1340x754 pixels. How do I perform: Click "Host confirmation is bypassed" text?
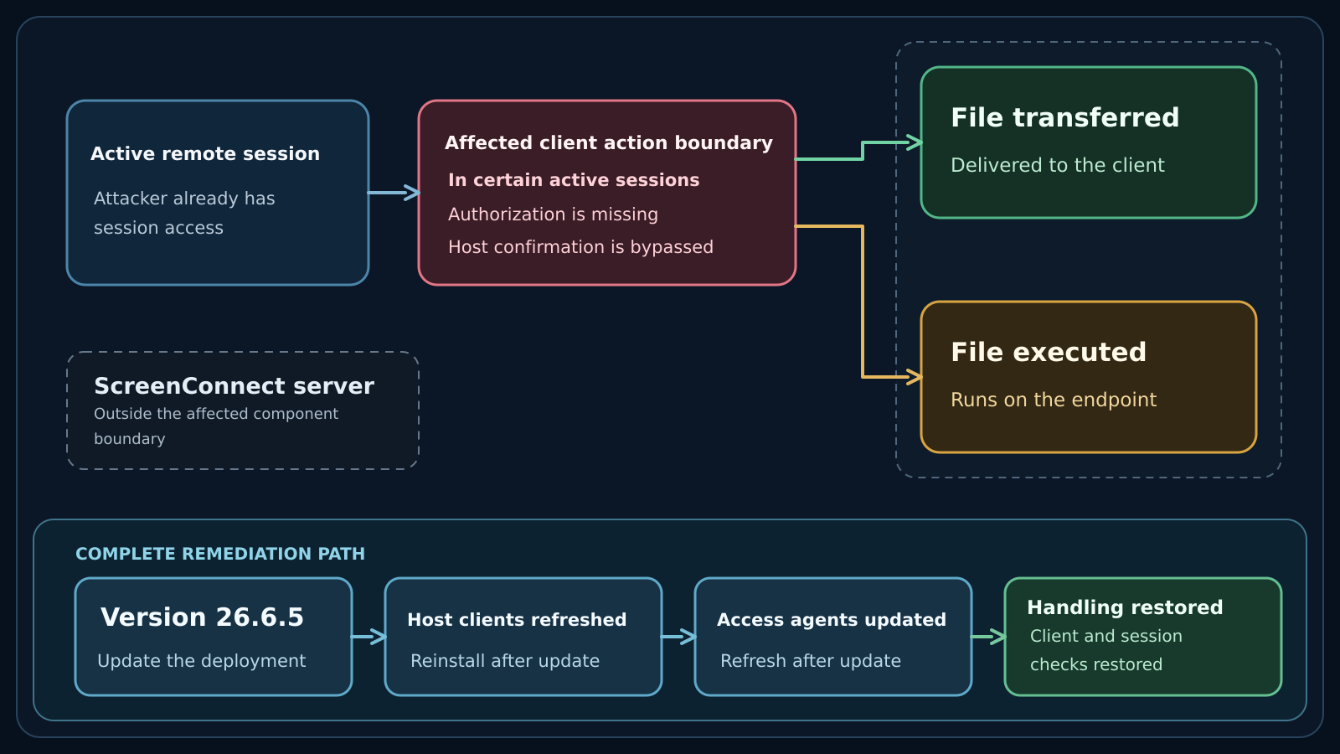tap(580, 247)
